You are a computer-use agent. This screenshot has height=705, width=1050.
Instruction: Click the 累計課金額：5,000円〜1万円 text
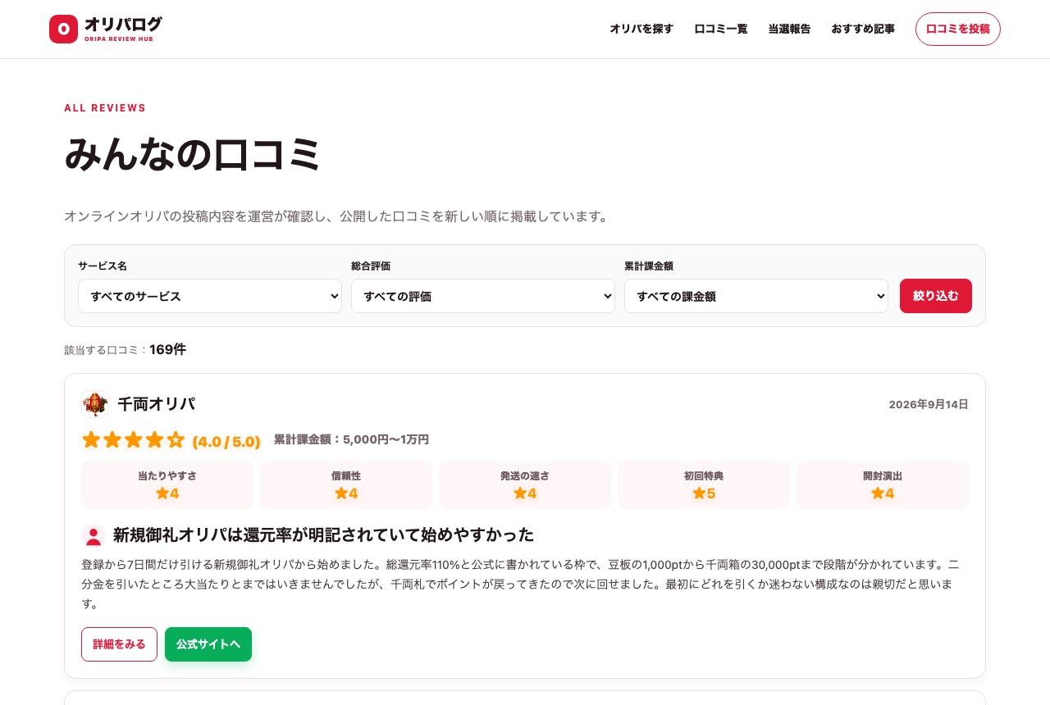(351, 439)
